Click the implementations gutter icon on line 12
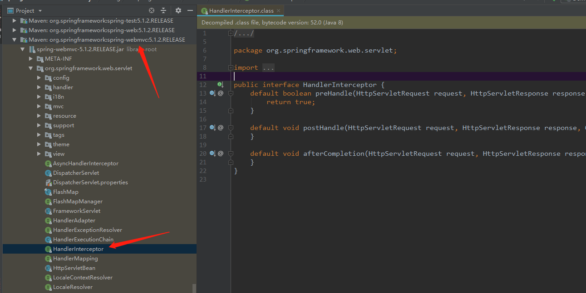The image size is (586, 293). coord(220,84)
